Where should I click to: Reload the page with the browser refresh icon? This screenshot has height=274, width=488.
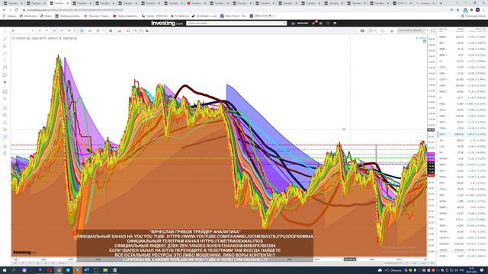tap(16, 10)
